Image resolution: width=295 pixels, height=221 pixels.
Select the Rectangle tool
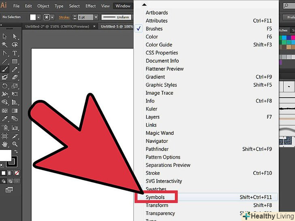pyautogui.click(x=15, y=61)
